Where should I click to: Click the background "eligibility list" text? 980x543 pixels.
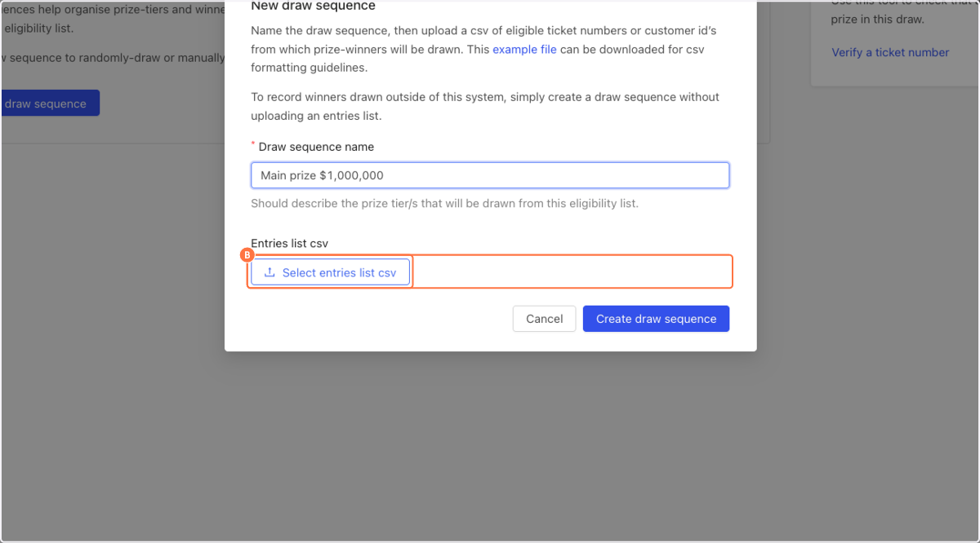coord(38,29)
